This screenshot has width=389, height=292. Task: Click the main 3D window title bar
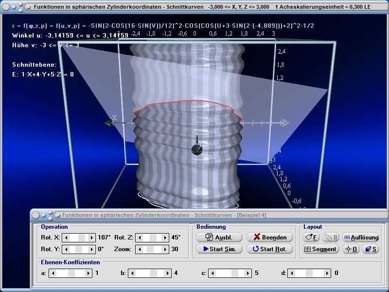[194, 7]
